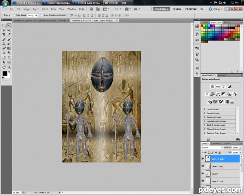Open the CS Live button
Viewport: 244px width, 195px height.
coord(216,9)
